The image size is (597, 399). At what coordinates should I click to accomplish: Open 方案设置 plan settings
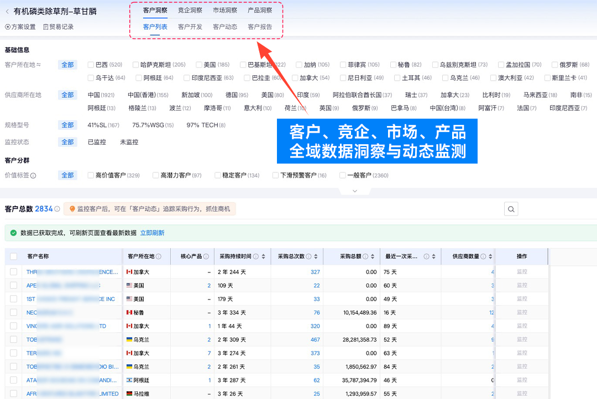pyautogui.click(x=20, y=27)
